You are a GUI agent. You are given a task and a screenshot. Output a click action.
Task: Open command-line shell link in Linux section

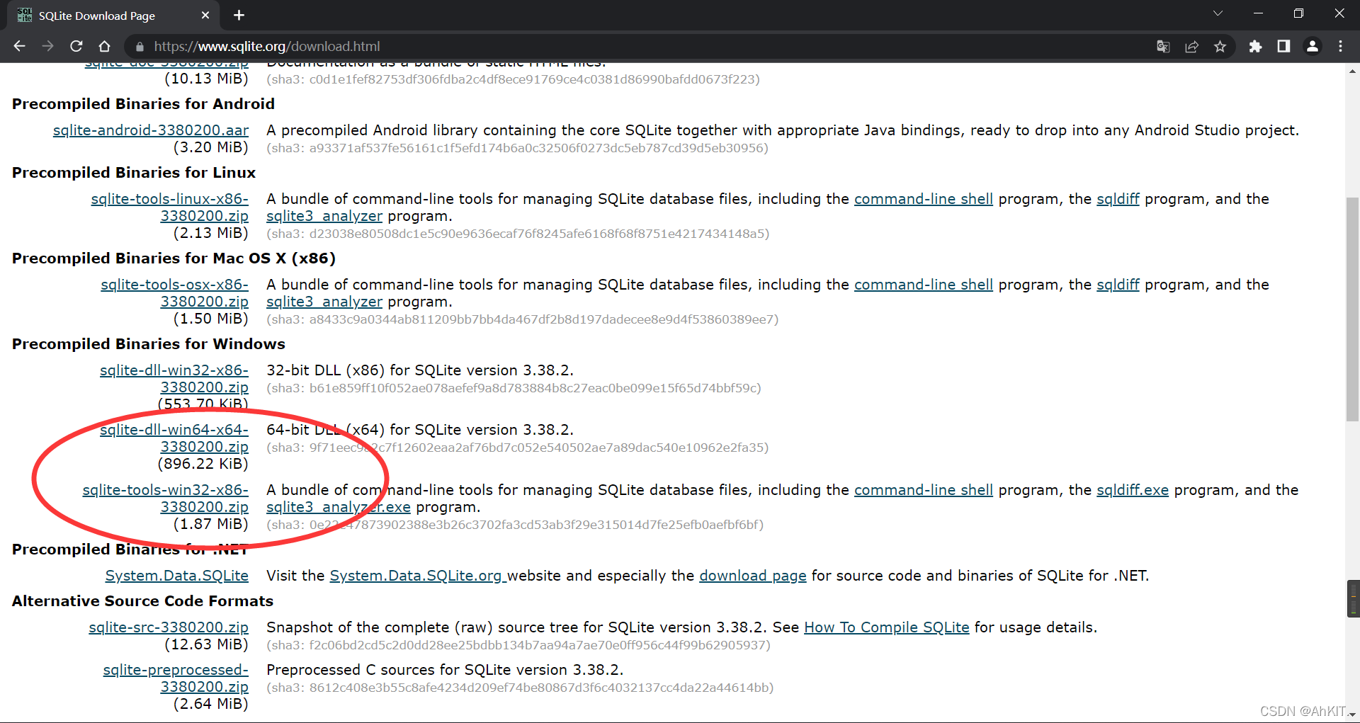tap(924, 199)
